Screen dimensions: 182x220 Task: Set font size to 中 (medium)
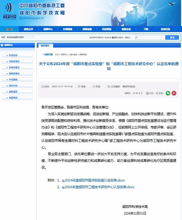pos(137,93)
